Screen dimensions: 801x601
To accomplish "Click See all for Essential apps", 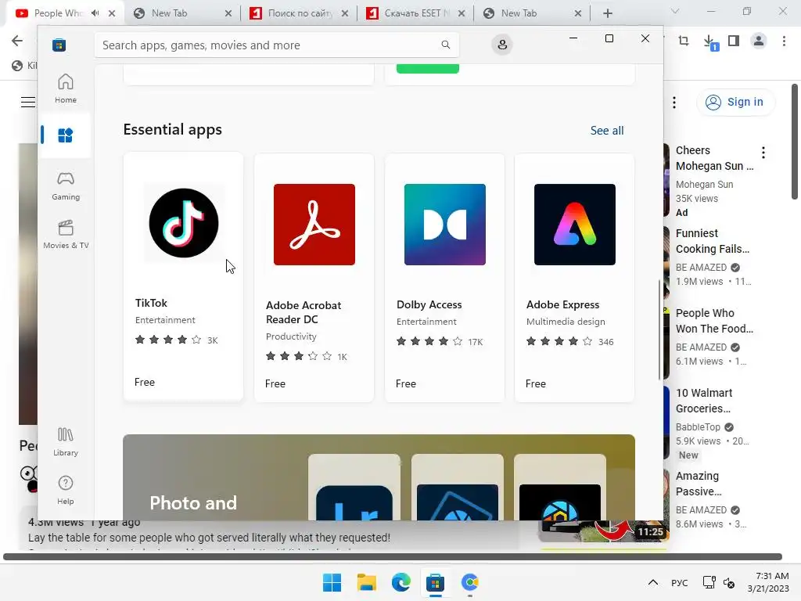I will (x=607, y=131).
